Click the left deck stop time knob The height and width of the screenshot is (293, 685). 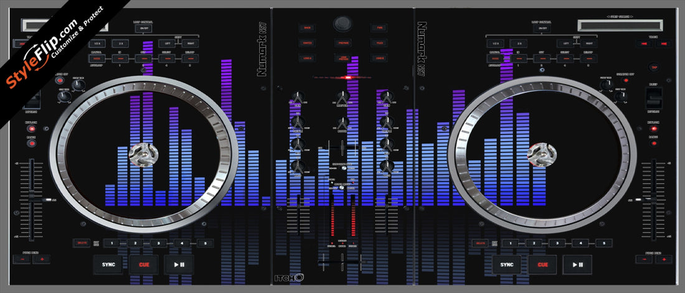tap(64, 96)
